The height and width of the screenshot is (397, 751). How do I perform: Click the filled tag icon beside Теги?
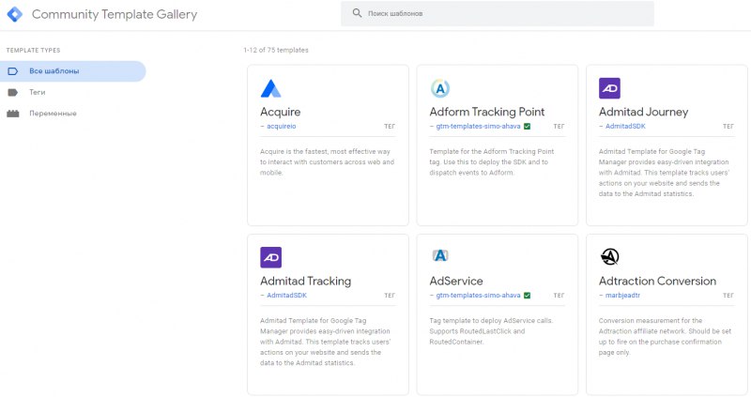[13, 92]
